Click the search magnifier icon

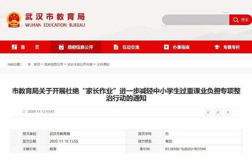(x=236, y=20)
